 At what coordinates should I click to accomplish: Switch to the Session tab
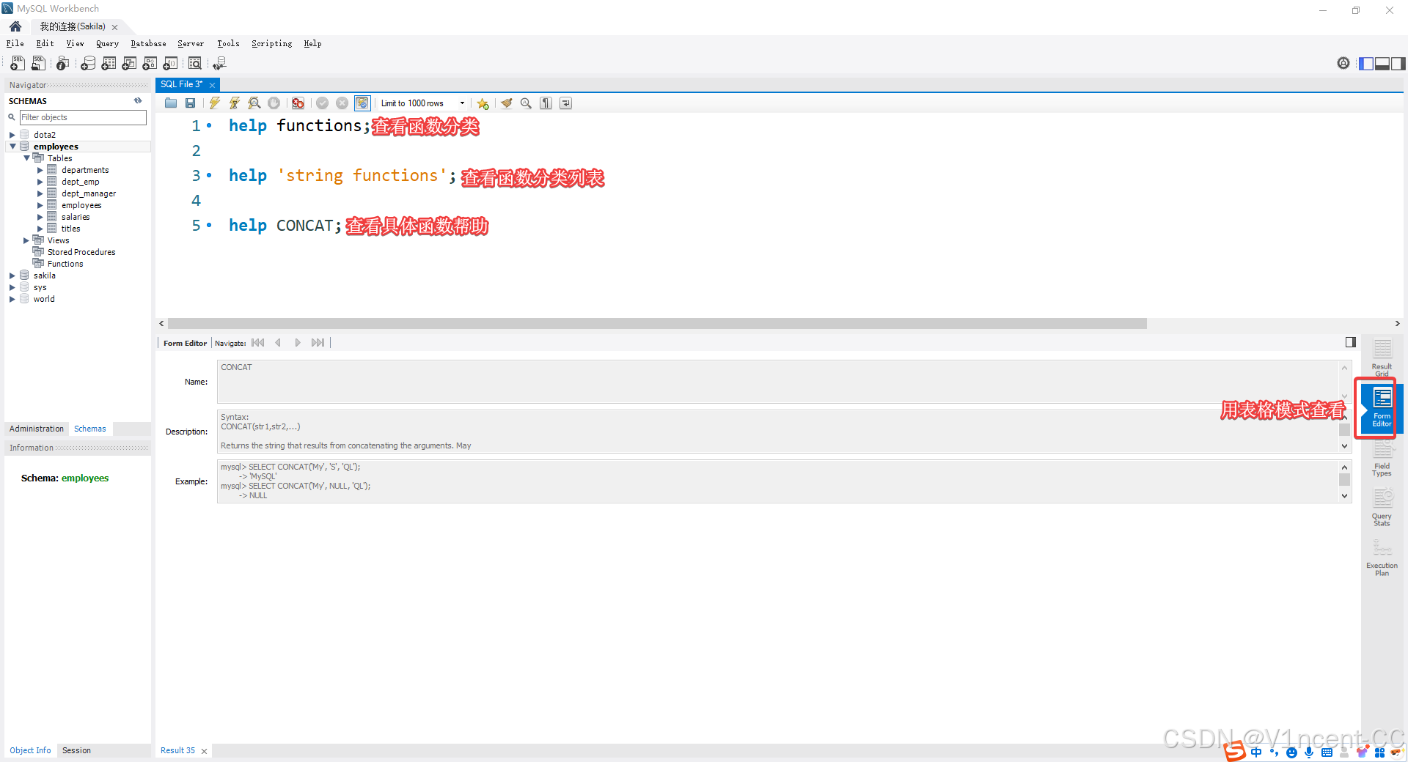click(76, 750)
